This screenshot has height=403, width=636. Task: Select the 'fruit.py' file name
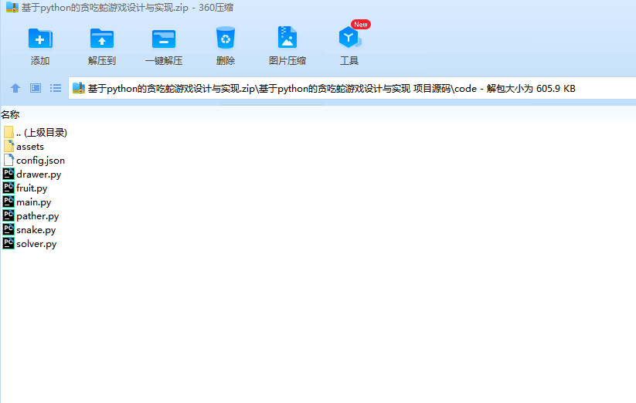click(x=32, y=188)
